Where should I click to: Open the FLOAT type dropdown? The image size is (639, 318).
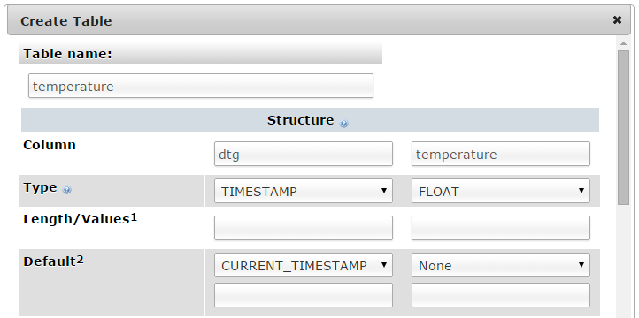pyautogui.click(x=500, y=191)
